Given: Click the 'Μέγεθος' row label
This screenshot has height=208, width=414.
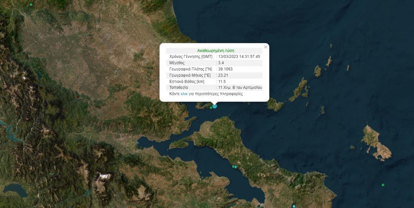Looking at the screenshot, I should pyautogui.click(x=177, y=63).
